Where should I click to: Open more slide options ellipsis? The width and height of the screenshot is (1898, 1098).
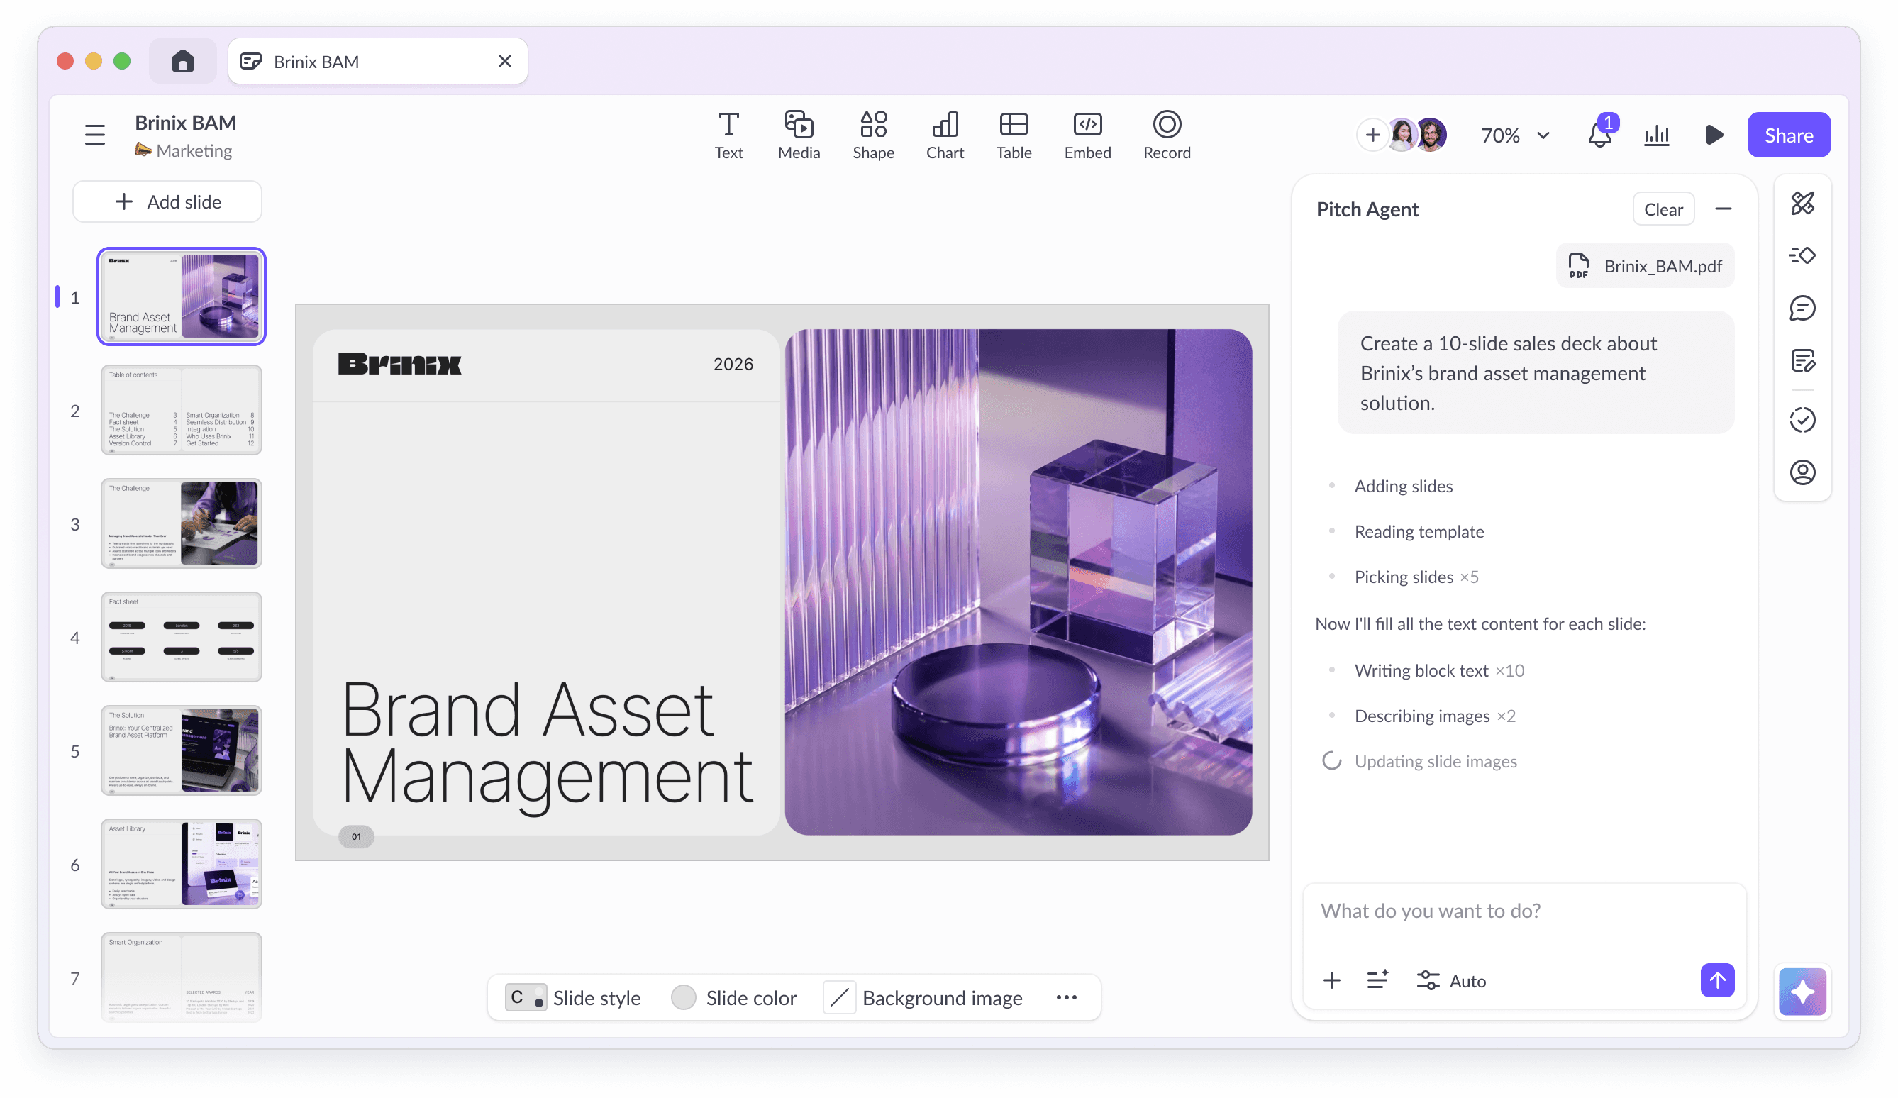coord(1067,998)
